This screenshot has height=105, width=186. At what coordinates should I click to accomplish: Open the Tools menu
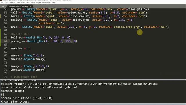[33, 3]
